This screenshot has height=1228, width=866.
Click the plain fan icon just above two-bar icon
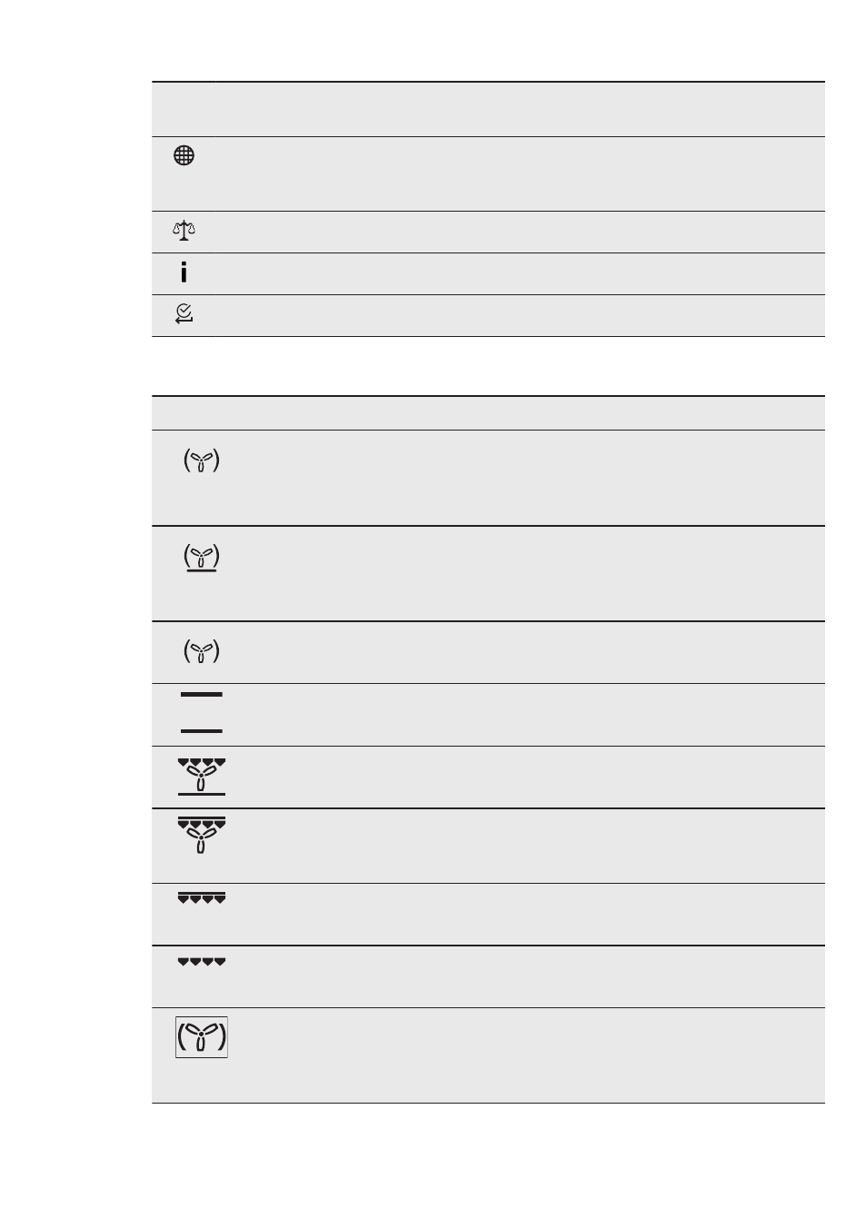(x=202, y=650)
